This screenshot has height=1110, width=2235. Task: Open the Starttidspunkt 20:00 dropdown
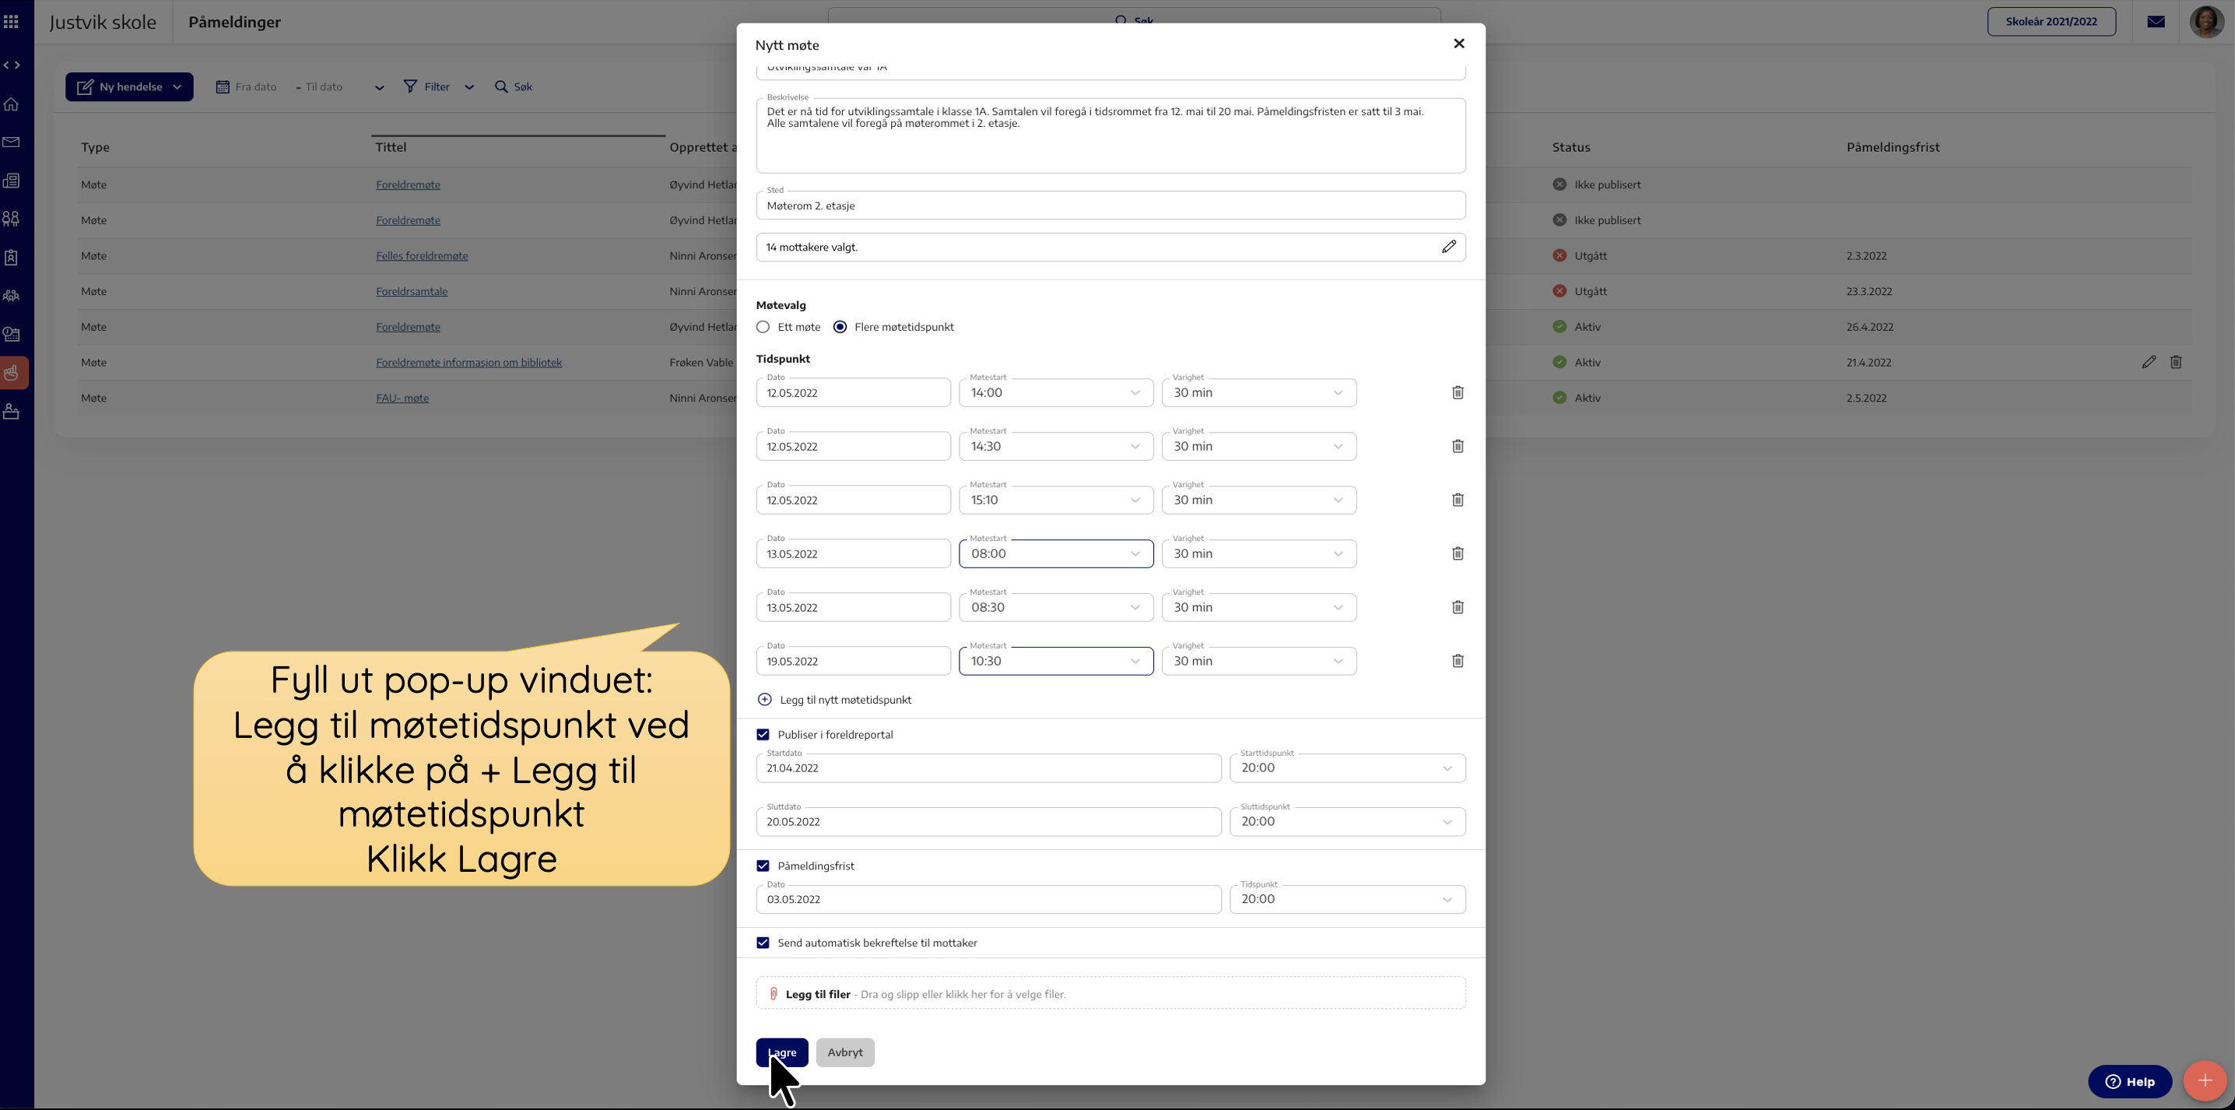1347,768
